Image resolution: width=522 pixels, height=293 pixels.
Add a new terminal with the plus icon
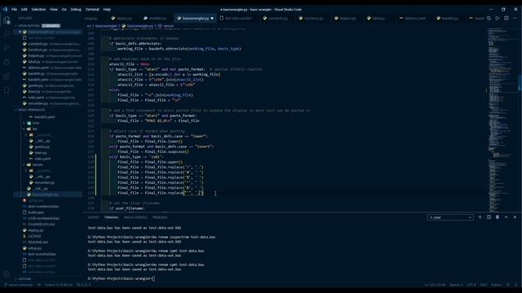tap(480, 217)
